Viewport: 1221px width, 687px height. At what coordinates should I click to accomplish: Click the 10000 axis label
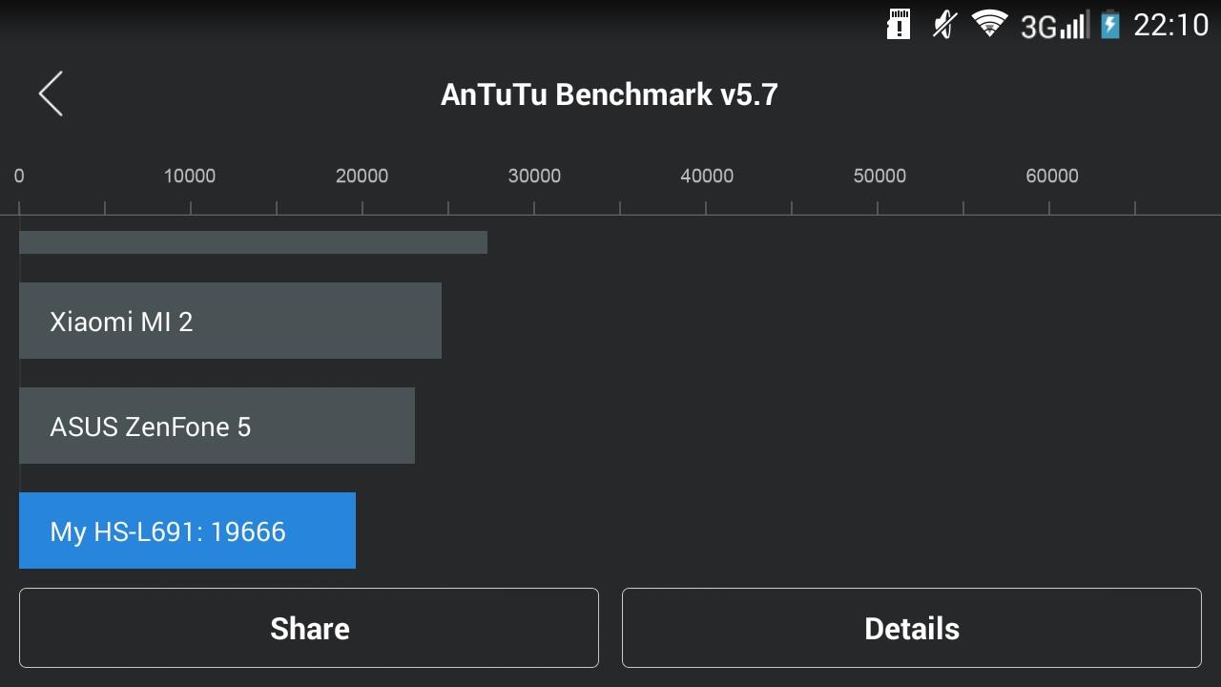pos(190,176)
